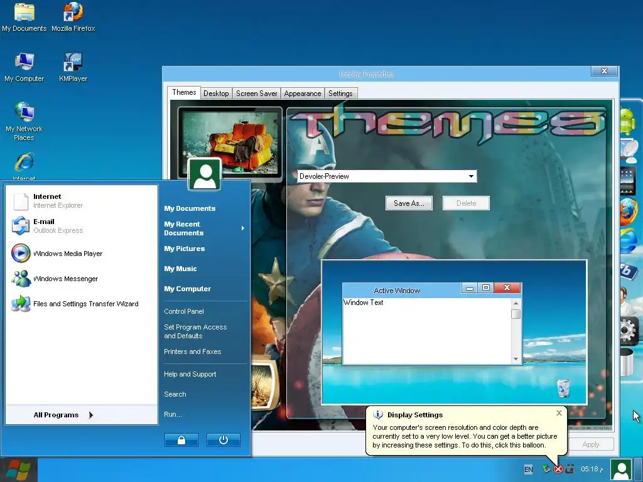Click the taskbar clock showing 05:18
The image size is (643, 482).
[x=592, y=469]
